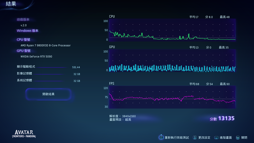Click the CPU 型號 heading
Image resolution: width=254 pixels, height=143 pixels.
[x=23, y=39]
